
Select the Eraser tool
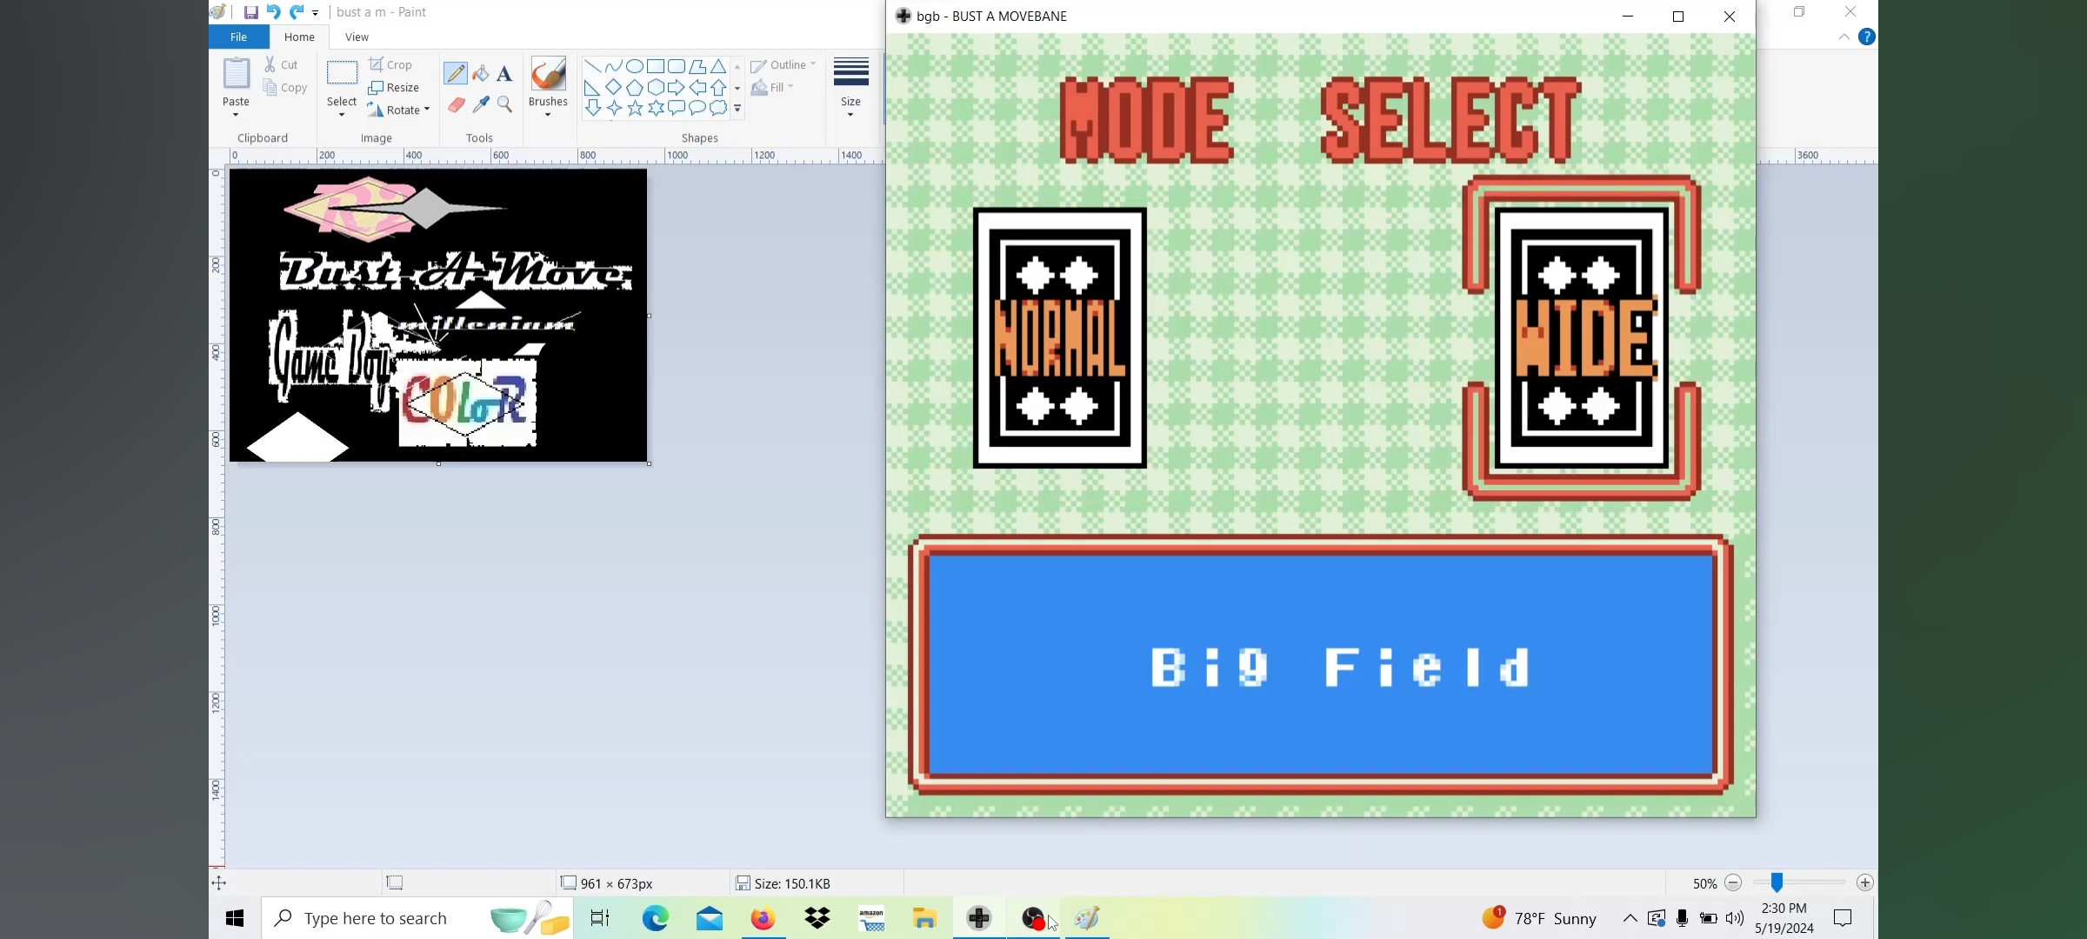pyautogui.click(x=457, y=105)
